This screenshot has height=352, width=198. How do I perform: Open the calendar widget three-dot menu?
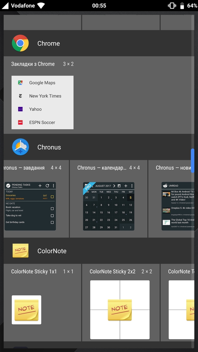(132, 186)
